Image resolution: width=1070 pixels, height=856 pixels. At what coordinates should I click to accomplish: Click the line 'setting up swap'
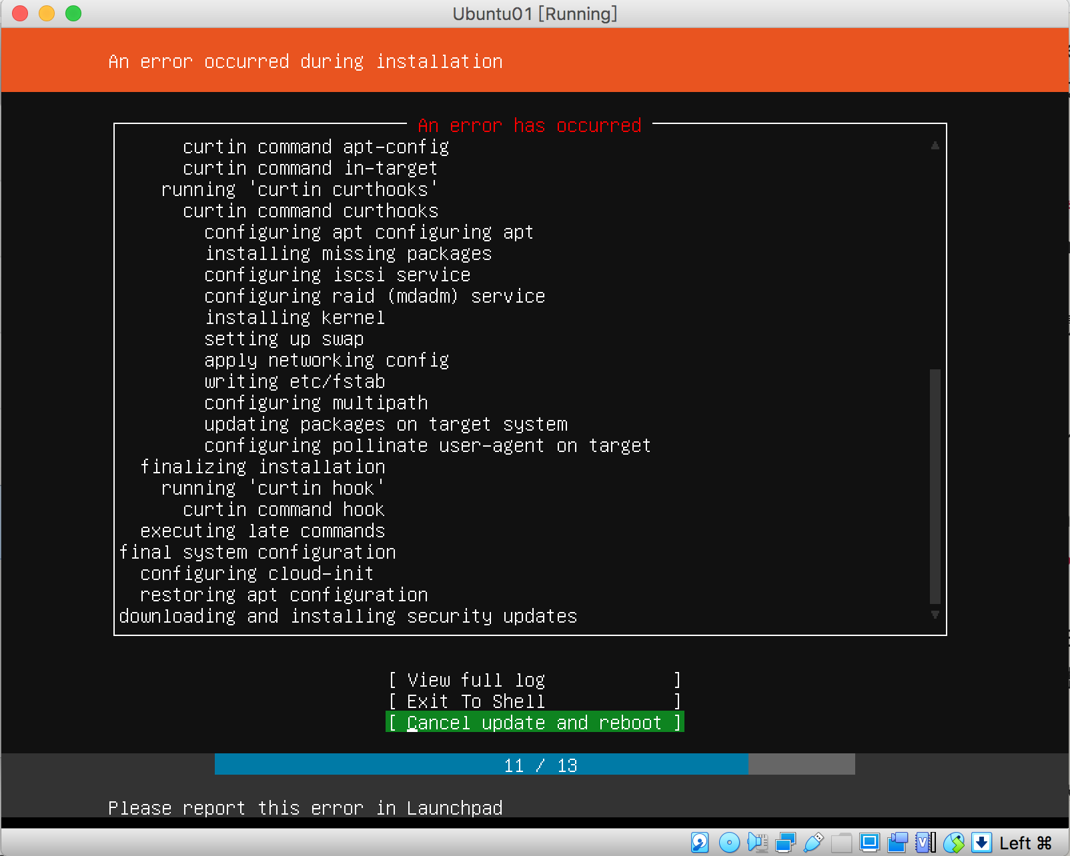tap(284, 339)
